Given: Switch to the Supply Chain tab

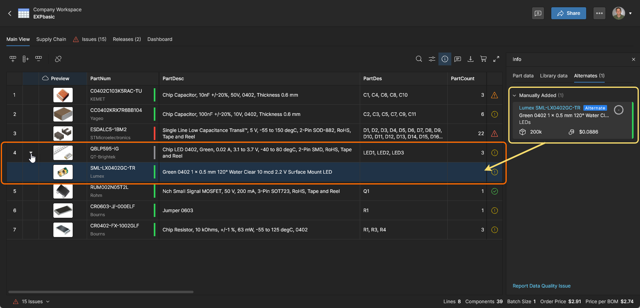Looking at the screenshot, I should click(x=51, y=39).
